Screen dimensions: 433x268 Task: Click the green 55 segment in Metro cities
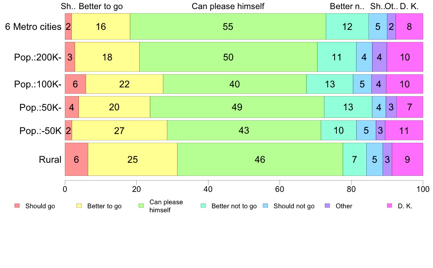[228, 27]
